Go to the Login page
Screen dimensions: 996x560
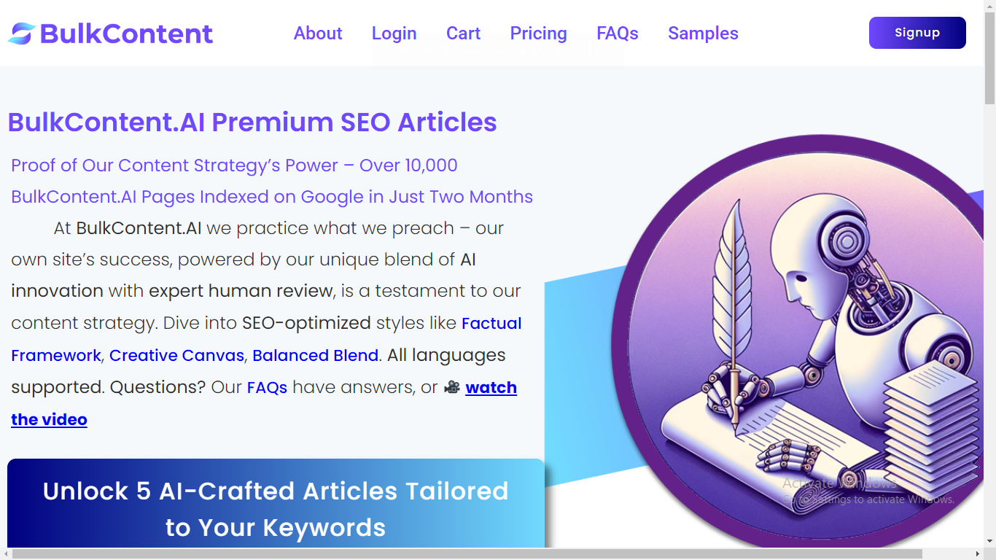point(394,34)
